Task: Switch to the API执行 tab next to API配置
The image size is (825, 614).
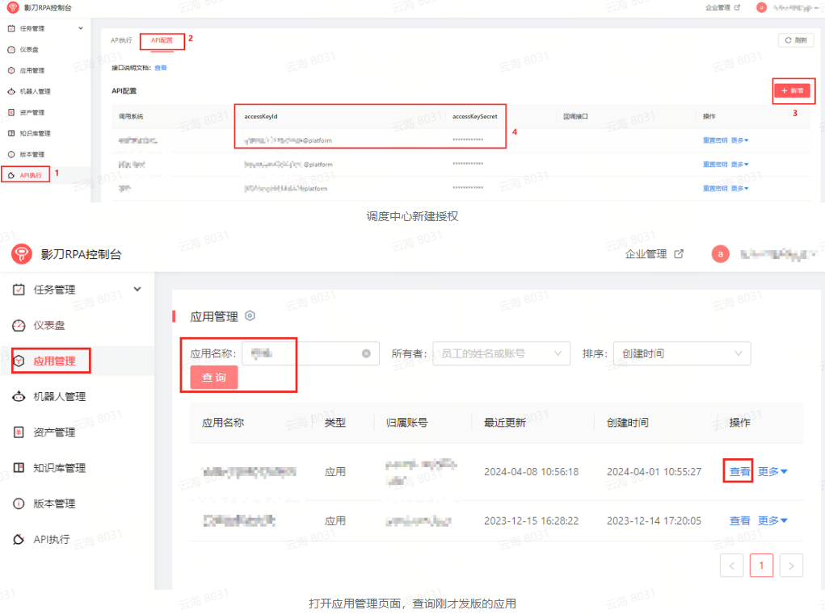Action: pyautogui.click(x=121, y=40)
